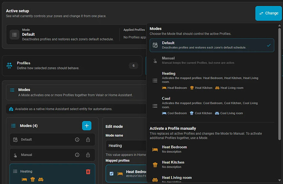Select the Manual mode option
Viewport: 283px width, 184px height.
[x=212, y=61]
